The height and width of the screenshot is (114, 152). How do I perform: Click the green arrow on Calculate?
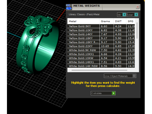[x=113, y=93]
